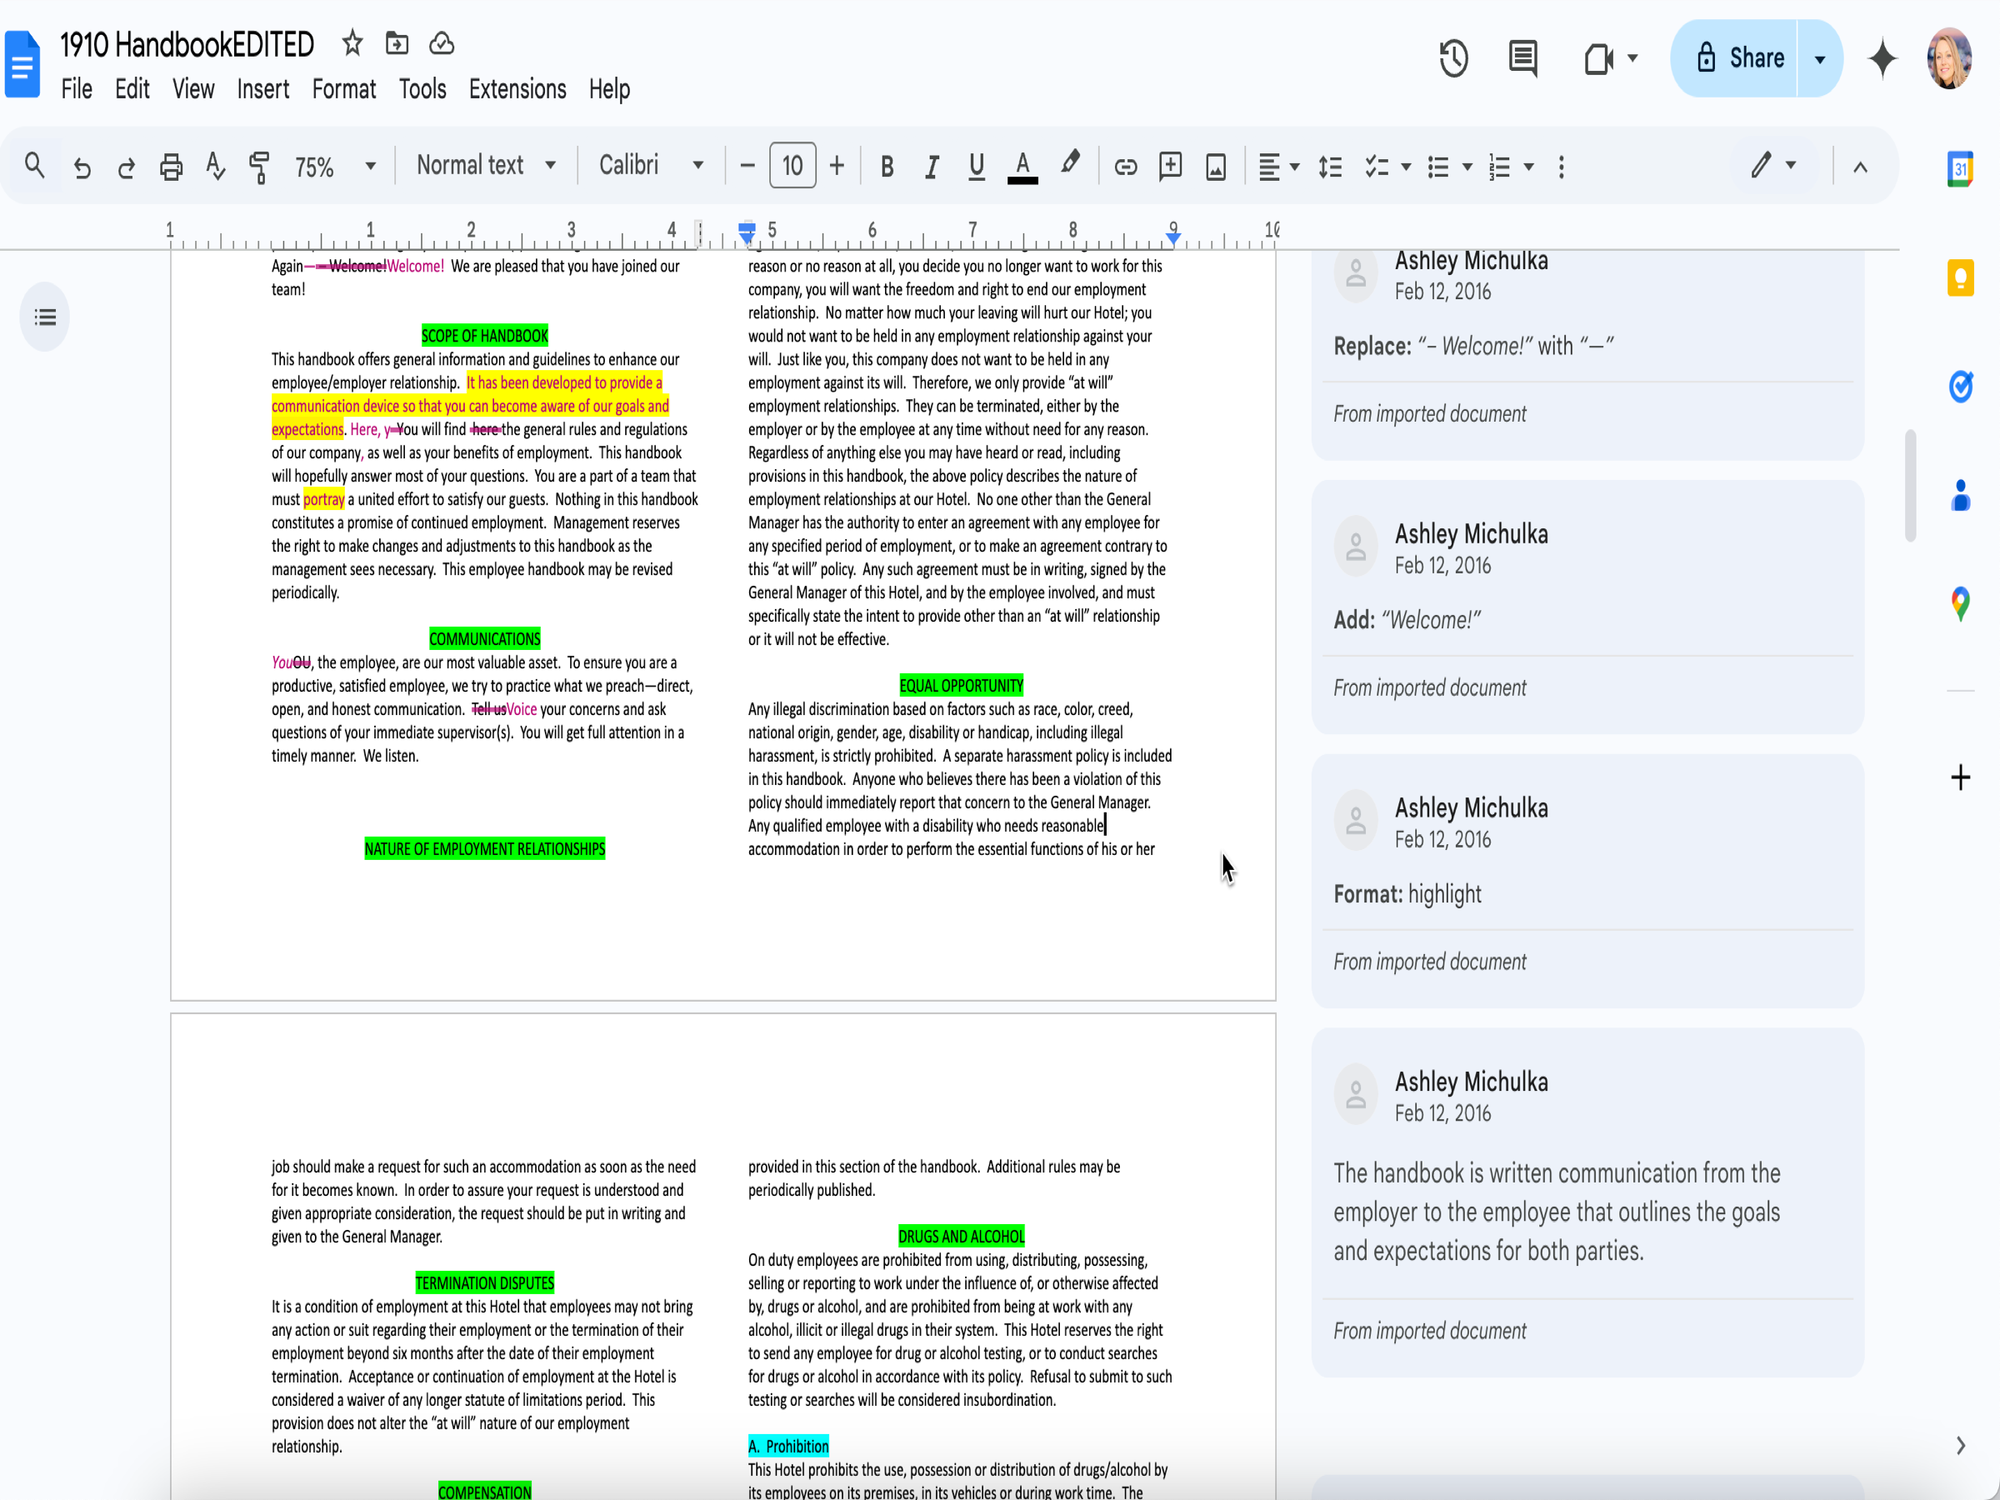Screen dimensions: 2000x1500
Task: Click the insert image icon
Action: click(x=1215, y=167)
